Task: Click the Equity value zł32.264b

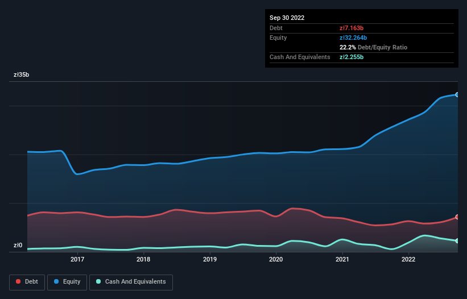Action: tap(353, 38)
